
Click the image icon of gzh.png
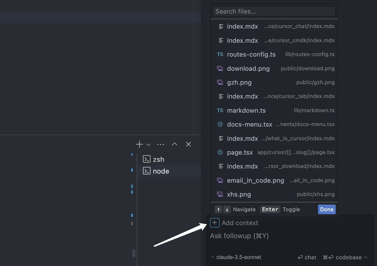point(220,82)
